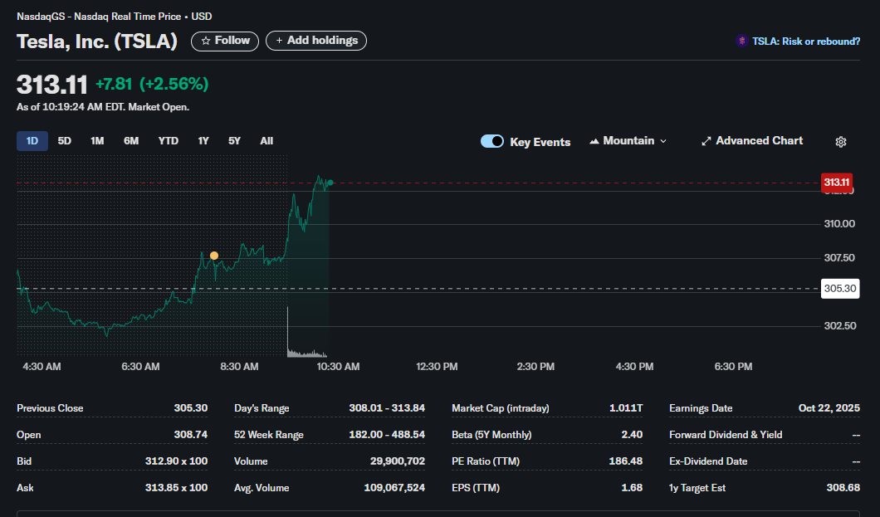The image size is (880, 517).
Task: Click the 10:30 AM time axis label
Action: [x=338, y=367]
